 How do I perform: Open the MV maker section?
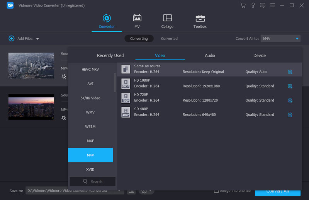(137, 21)
